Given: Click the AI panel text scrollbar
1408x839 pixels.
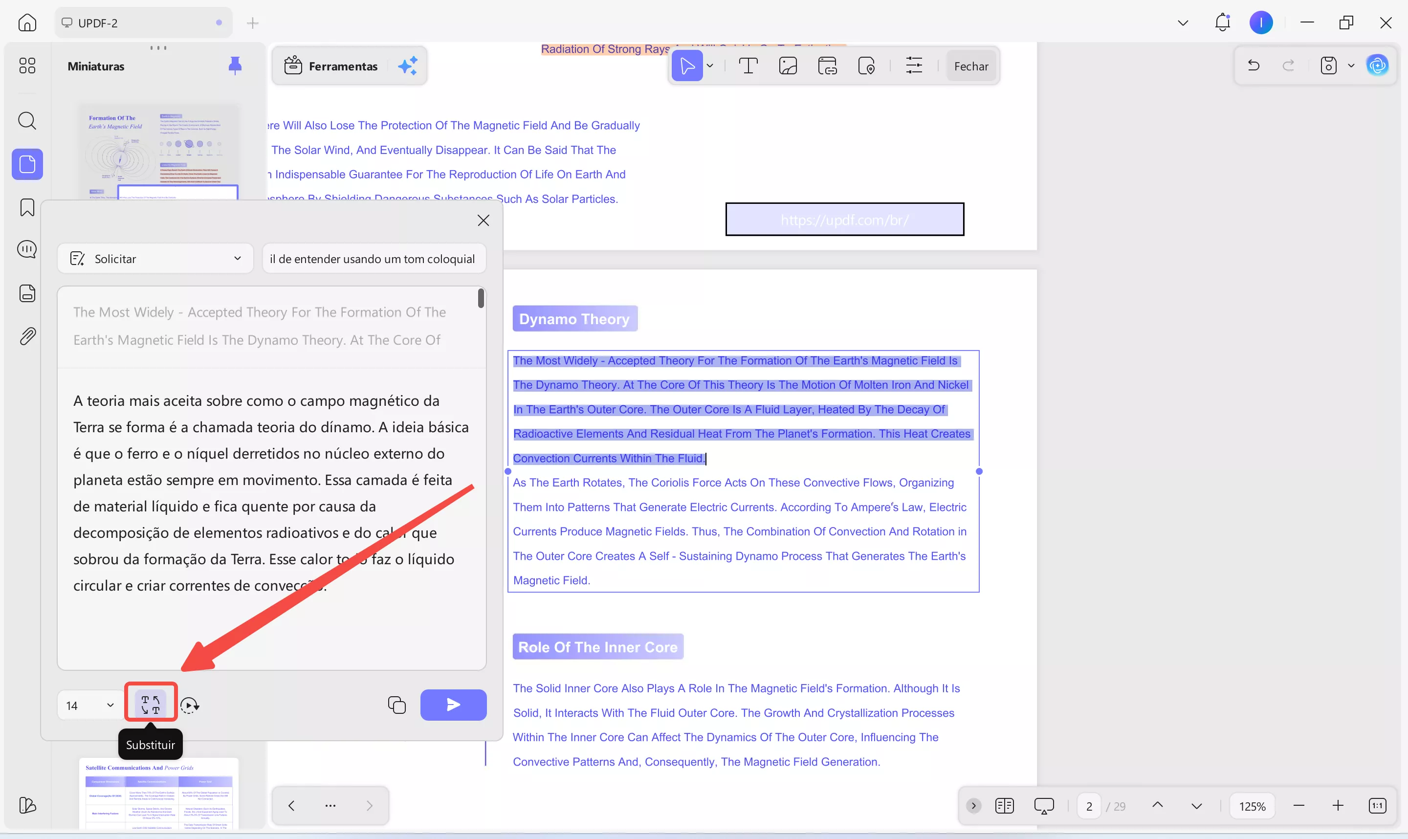Looking at the screenshot, I should (481, 298).
